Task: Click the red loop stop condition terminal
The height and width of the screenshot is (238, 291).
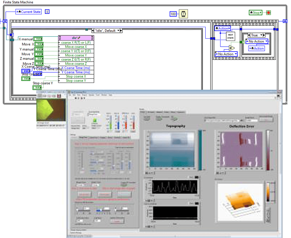Action: [x=269, y=13]
